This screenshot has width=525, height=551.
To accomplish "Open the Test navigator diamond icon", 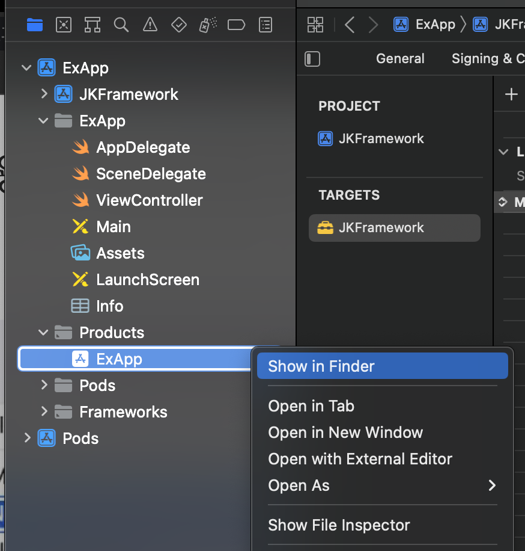I will (x=178, y=25).
